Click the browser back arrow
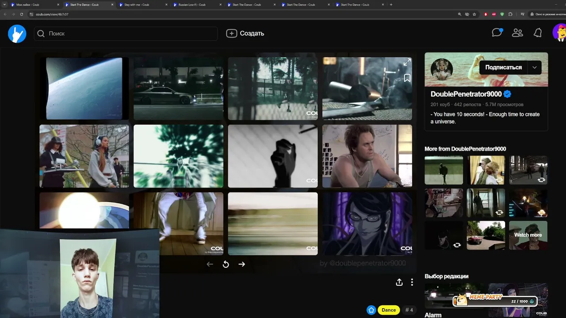The image size is (566, 318). pos(5,14)
